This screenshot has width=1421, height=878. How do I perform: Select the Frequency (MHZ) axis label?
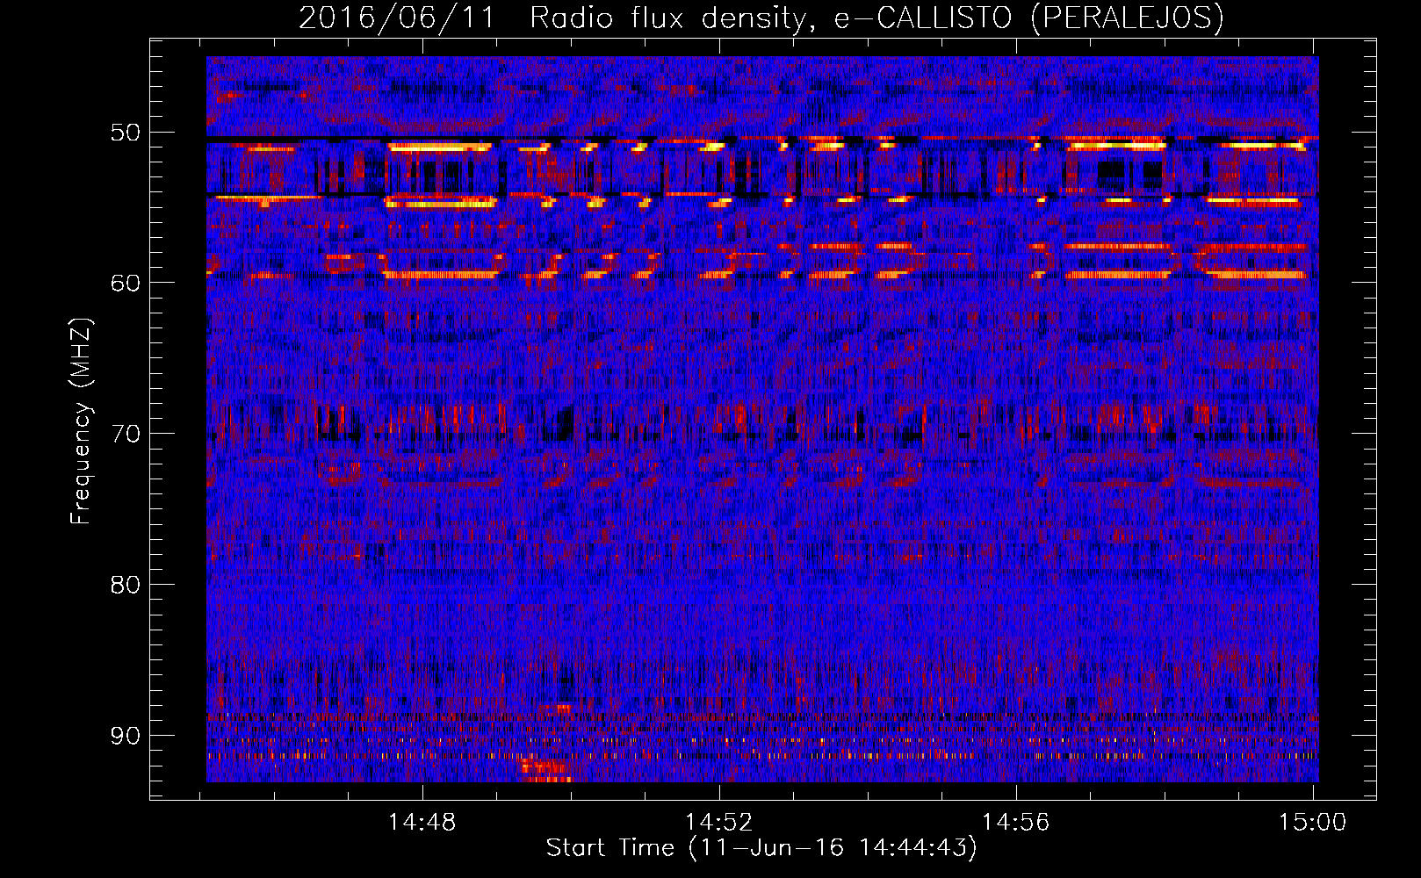click(x=81, y=421)
